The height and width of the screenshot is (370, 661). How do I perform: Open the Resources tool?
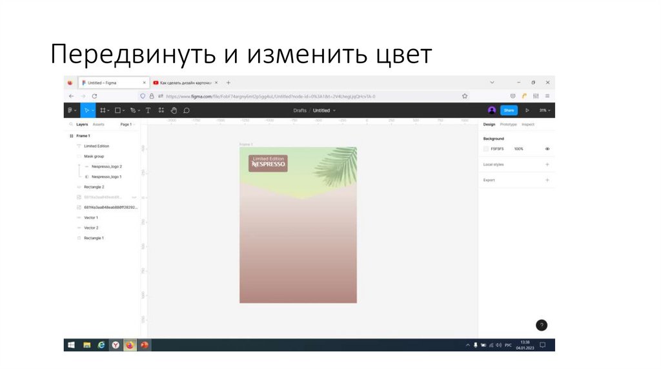coord(161,110)
